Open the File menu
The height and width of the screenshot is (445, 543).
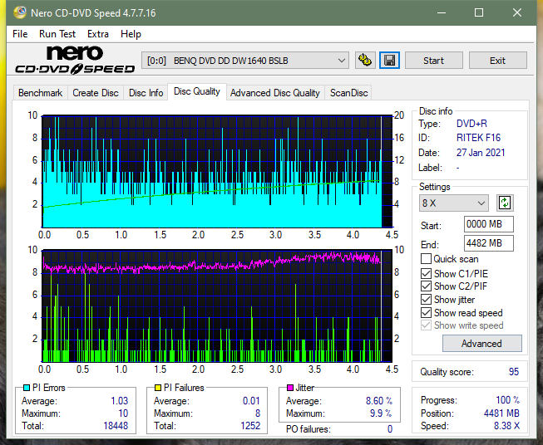[x=20, y=34]
